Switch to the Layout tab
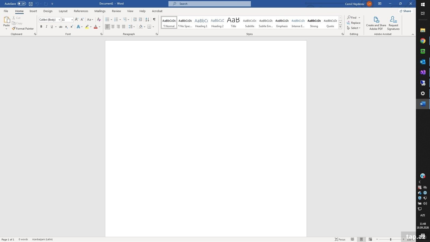The image size is (430, 242). click(x=63, y=11)
